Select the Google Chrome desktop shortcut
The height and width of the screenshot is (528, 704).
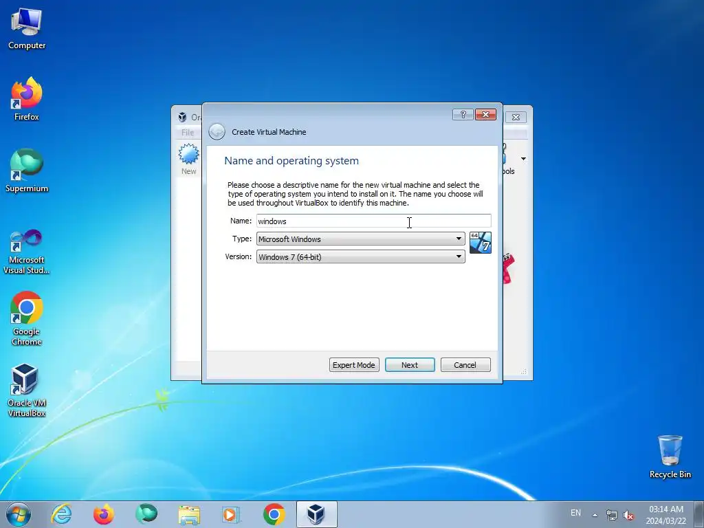click(27, 318)
